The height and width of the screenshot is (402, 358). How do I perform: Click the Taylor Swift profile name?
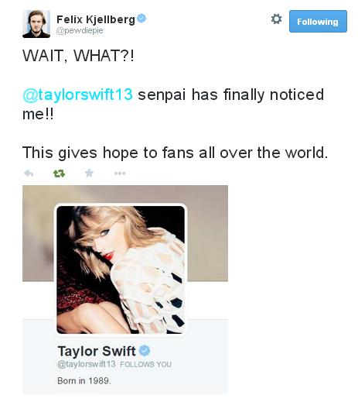(x=97, y=351)
